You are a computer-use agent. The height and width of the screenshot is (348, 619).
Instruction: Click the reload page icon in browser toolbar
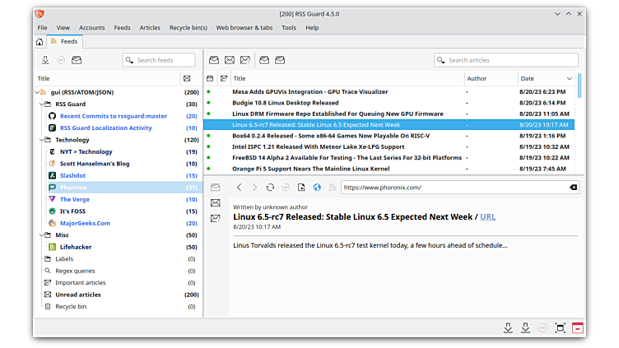click(x=270, y=188)
